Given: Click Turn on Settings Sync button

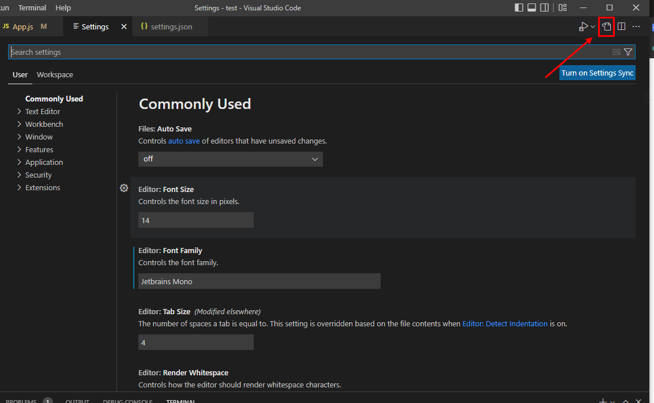Looking at the screenshot, I should (x=597, y=73).
